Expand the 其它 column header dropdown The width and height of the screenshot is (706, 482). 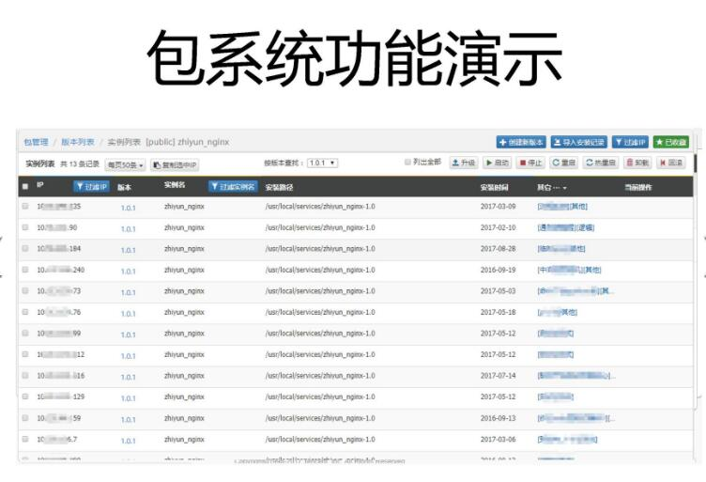552,187
